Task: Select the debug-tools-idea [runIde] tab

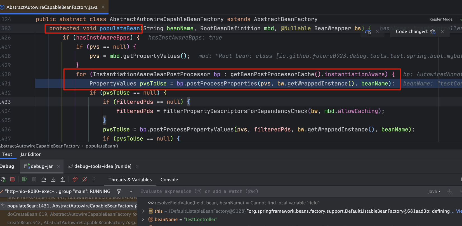Action: (103, 166)
